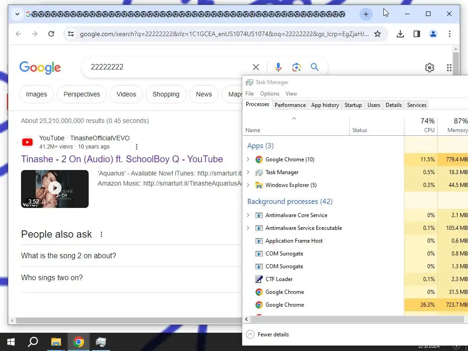Switch to Startup tab

[353, 105]
